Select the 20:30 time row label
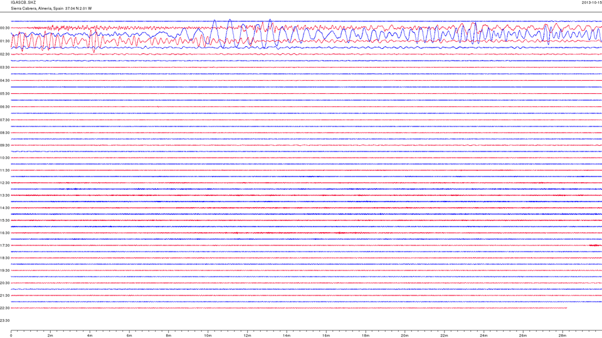The image size is (602, 338). click(x=4, y=283)
